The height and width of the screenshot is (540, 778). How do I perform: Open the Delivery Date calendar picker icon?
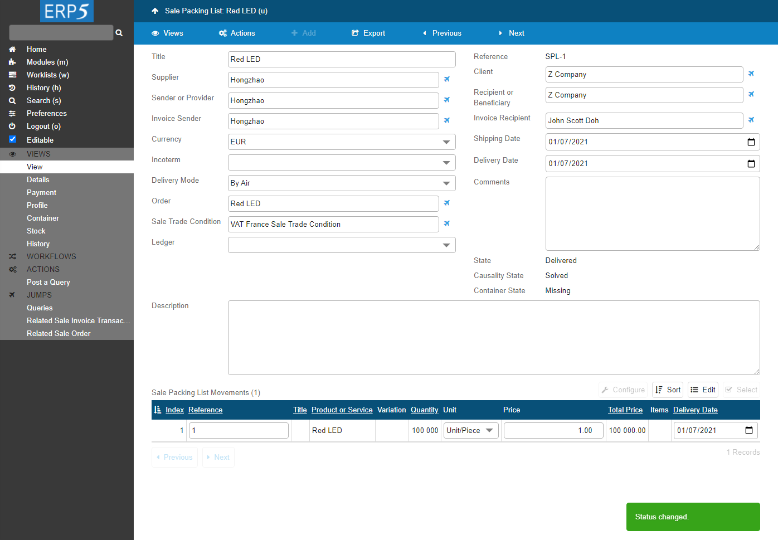[751, 163]
